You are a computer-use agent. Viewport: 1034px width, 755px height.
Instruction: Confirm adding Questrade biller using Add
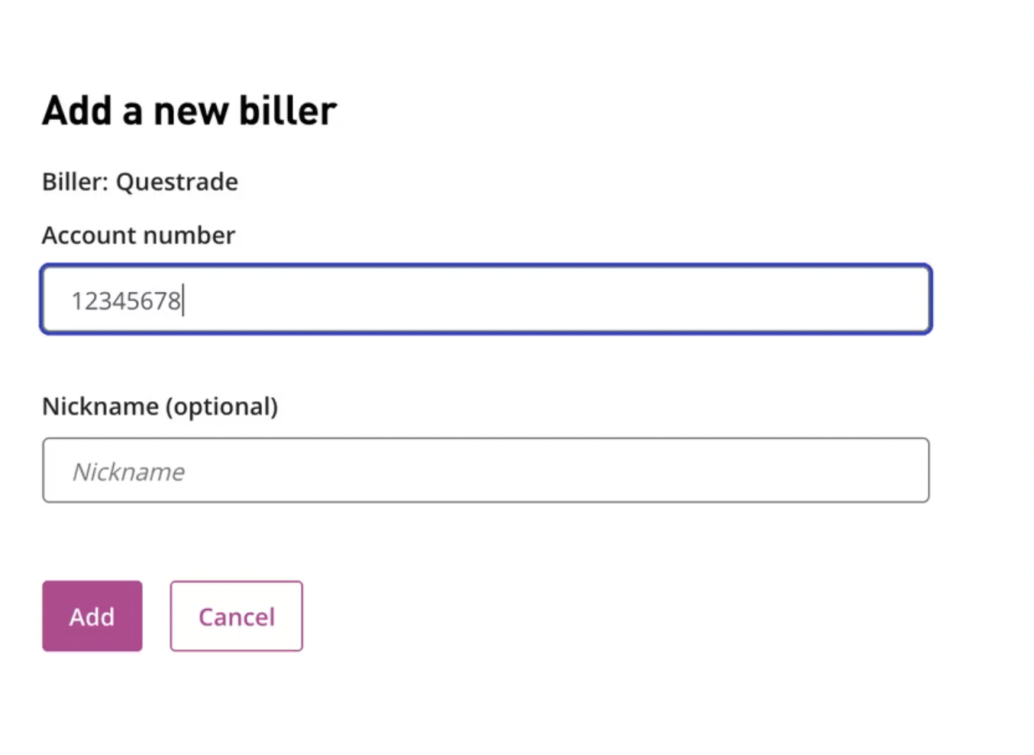[x=92, y=616]
